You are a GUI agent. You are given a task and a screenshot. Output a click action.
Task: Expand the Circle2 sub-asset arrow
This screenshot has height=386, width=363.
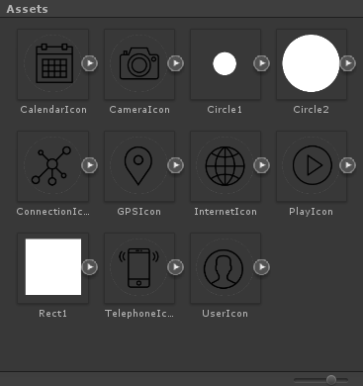(347, 63)
